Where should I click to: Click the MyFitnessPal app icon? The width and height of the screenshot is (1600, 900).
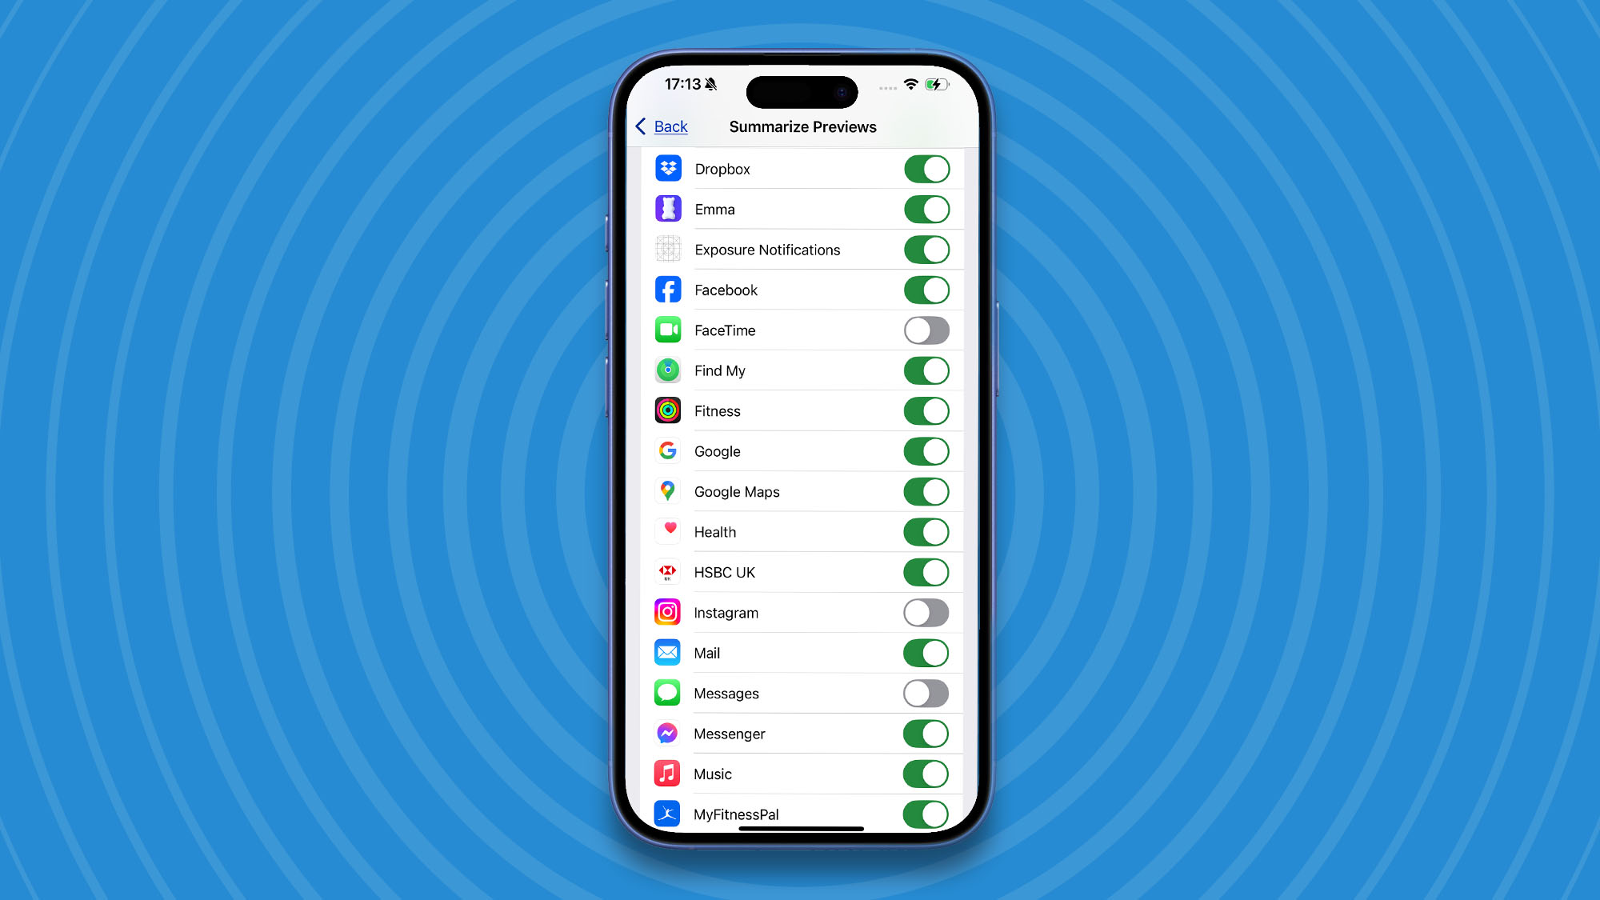point(667,813)
